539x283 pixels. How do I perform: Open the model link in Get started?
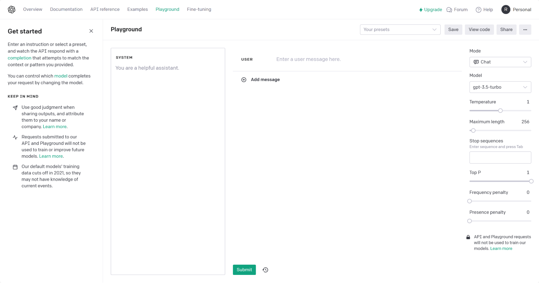tap(61, 76)
